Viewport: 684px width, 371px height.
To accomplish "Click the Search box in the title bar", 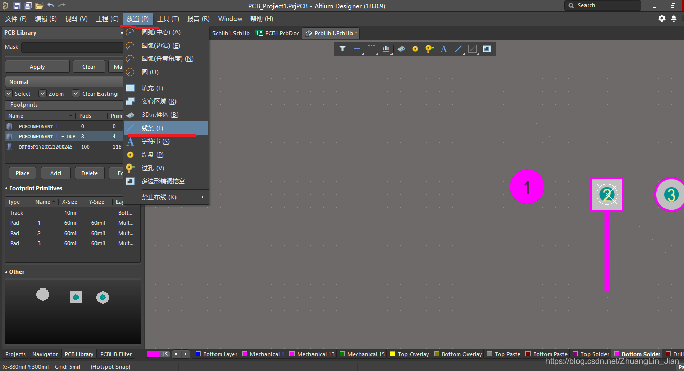I will [x=603, y=6].
